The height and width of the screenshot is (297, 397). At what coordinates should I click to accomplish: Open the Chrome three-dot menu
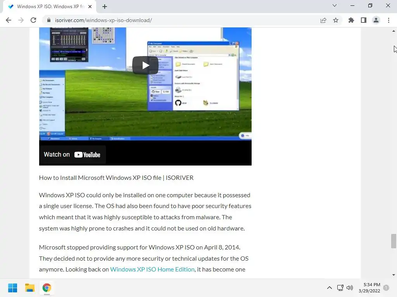[388, 20]
